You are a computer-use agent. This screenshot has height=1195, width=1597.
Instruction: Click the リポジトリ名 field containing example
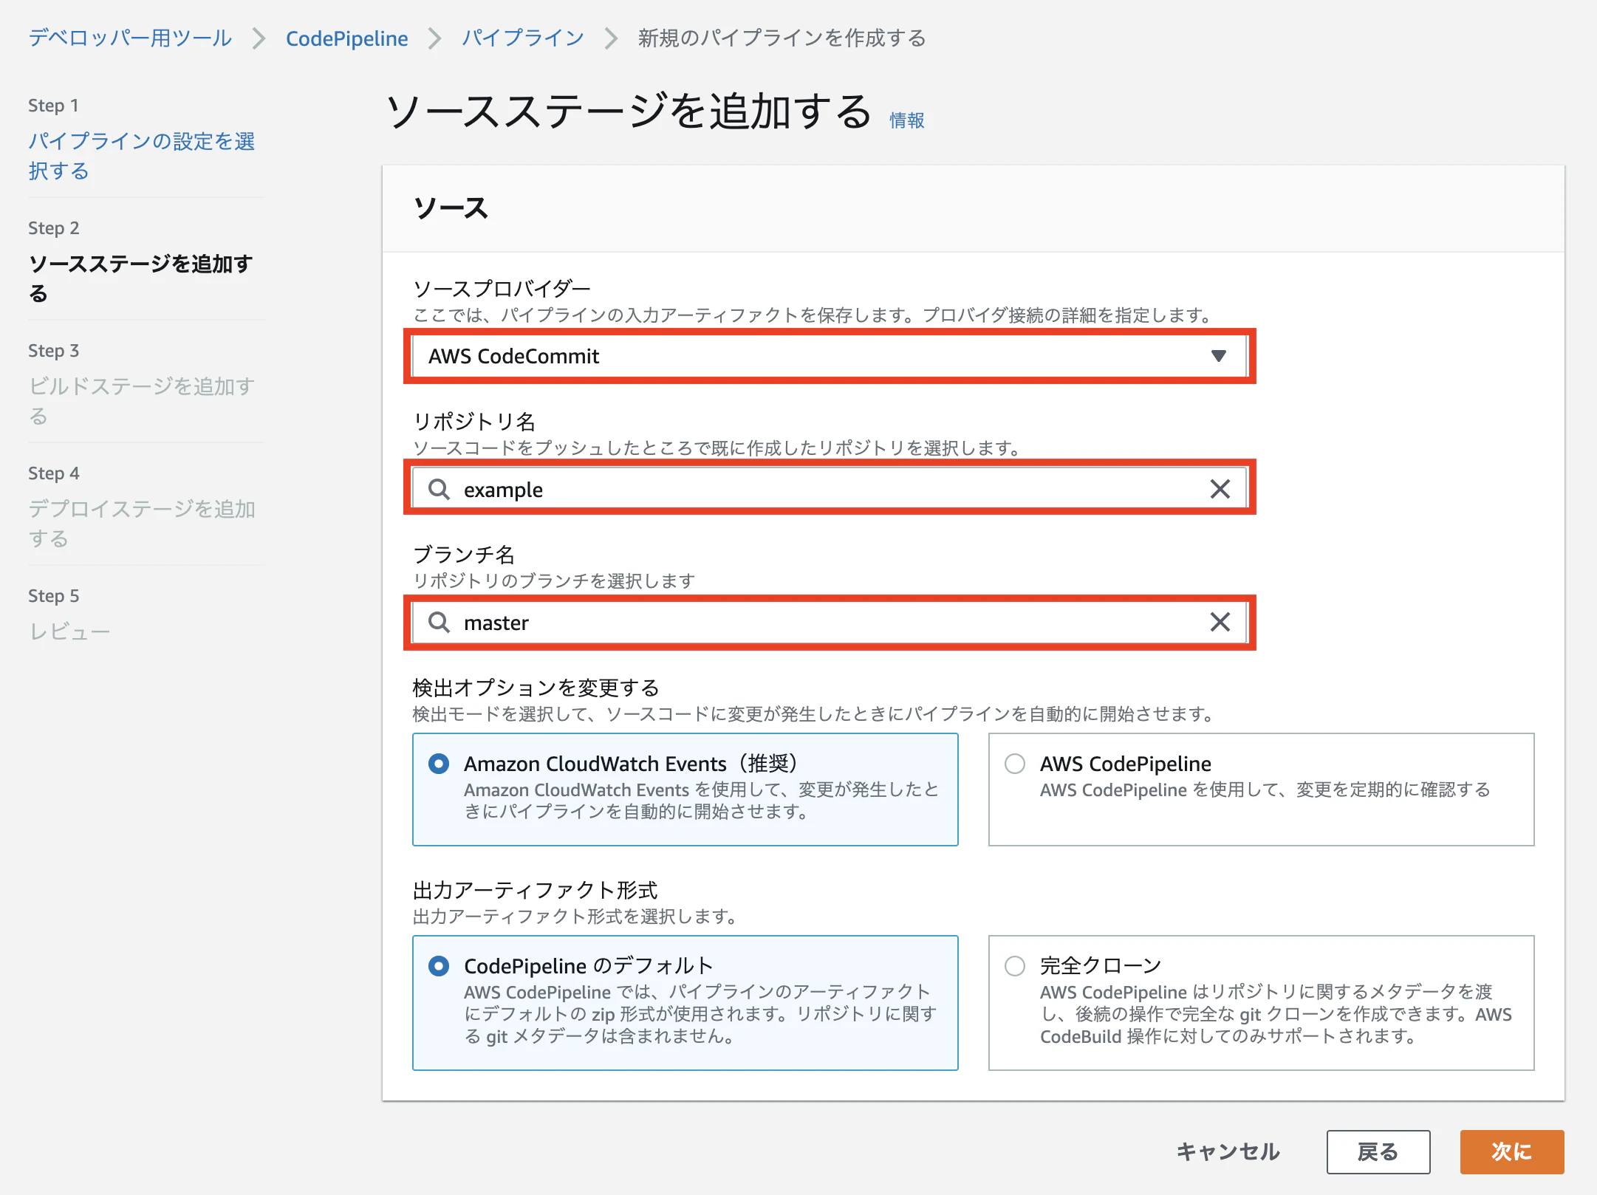point(830,489)
